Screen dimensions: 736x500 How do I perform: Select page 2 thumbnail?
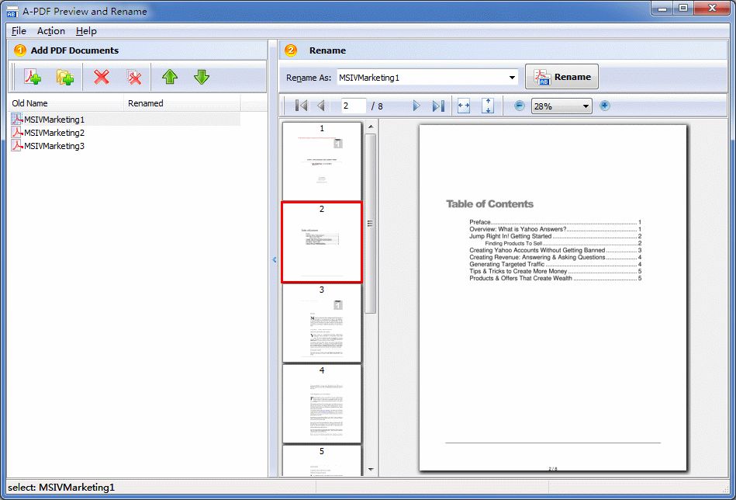click(322, 242)
